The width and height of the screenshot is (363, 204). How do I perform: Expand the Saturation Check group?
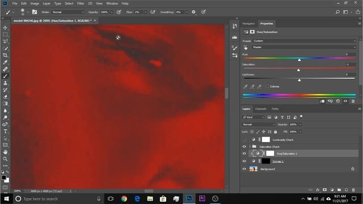250,147
